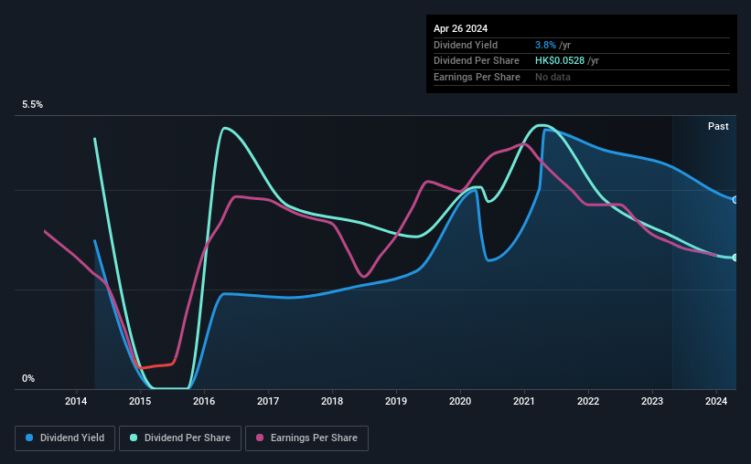This screenshot has height=464, width=751.
Task: Toggle the Dividend Yield legend button
Action: tap(65, 438)
